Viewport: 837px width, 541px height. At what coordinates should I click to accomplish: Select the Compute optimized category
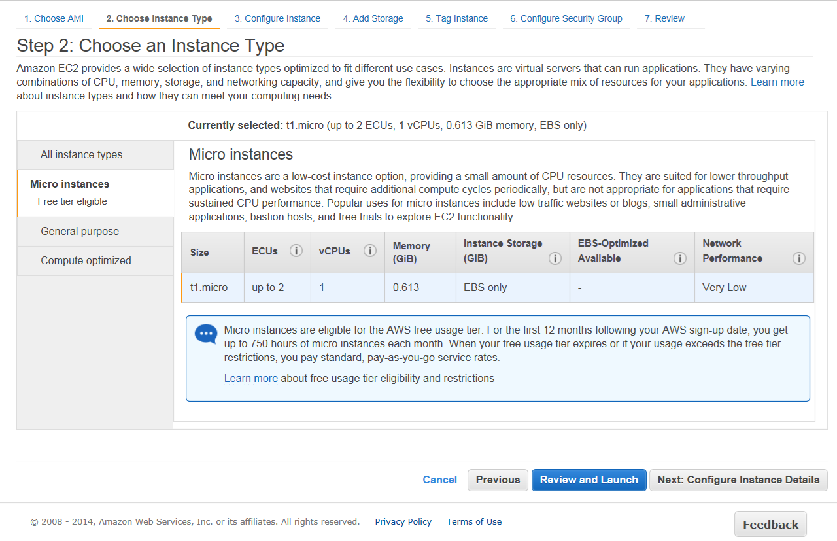(x=86, y=261)
